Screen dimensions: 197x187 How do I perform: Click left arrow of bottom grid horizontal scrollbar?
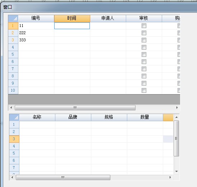12,177
